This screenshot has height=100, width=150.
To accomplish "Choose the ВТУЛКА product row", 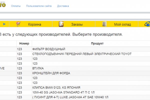I will coord(38,68).
